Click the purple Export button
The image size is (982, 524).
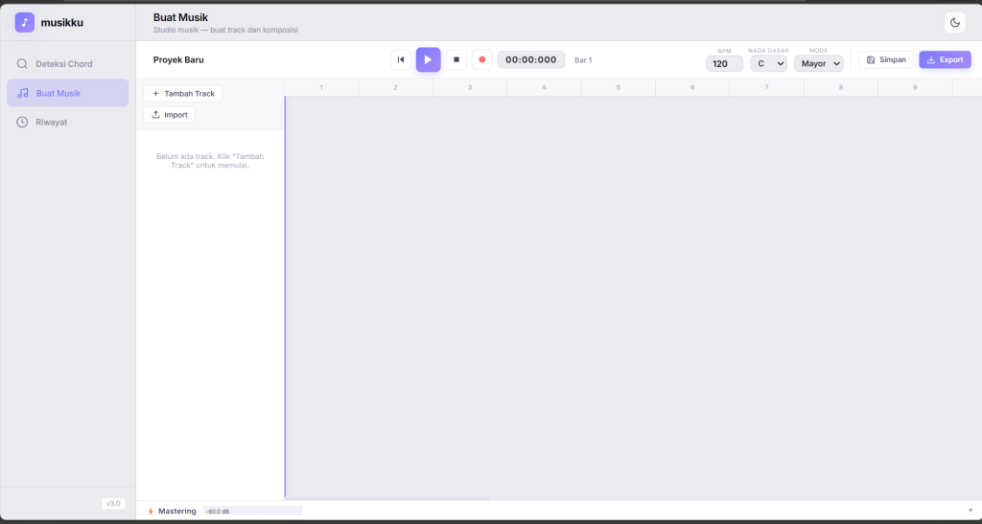pyautogui.click(x=945, y=59)
